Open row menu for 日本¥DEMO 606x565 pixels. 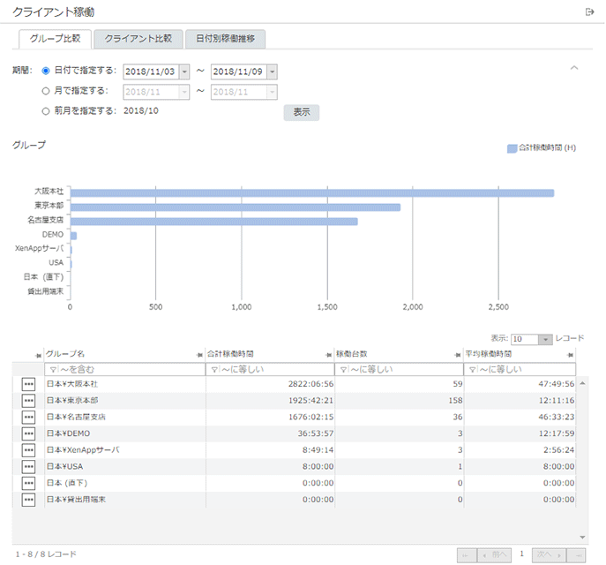pos(28,433)
